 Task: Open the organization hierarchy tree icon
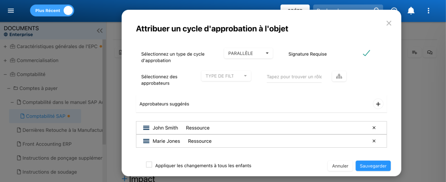tap(339, 77)
